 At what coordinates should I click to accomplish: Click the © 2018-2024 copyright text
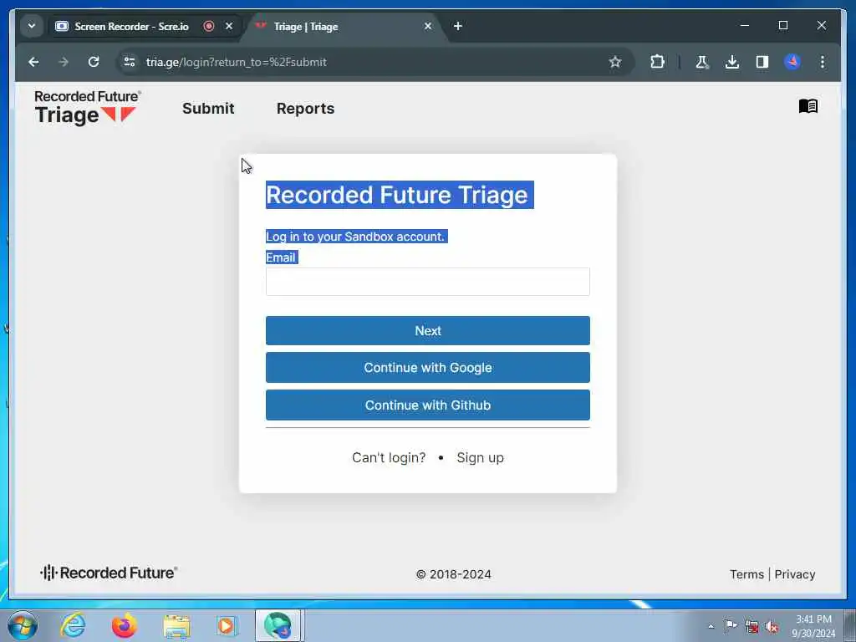click(453, 574)
